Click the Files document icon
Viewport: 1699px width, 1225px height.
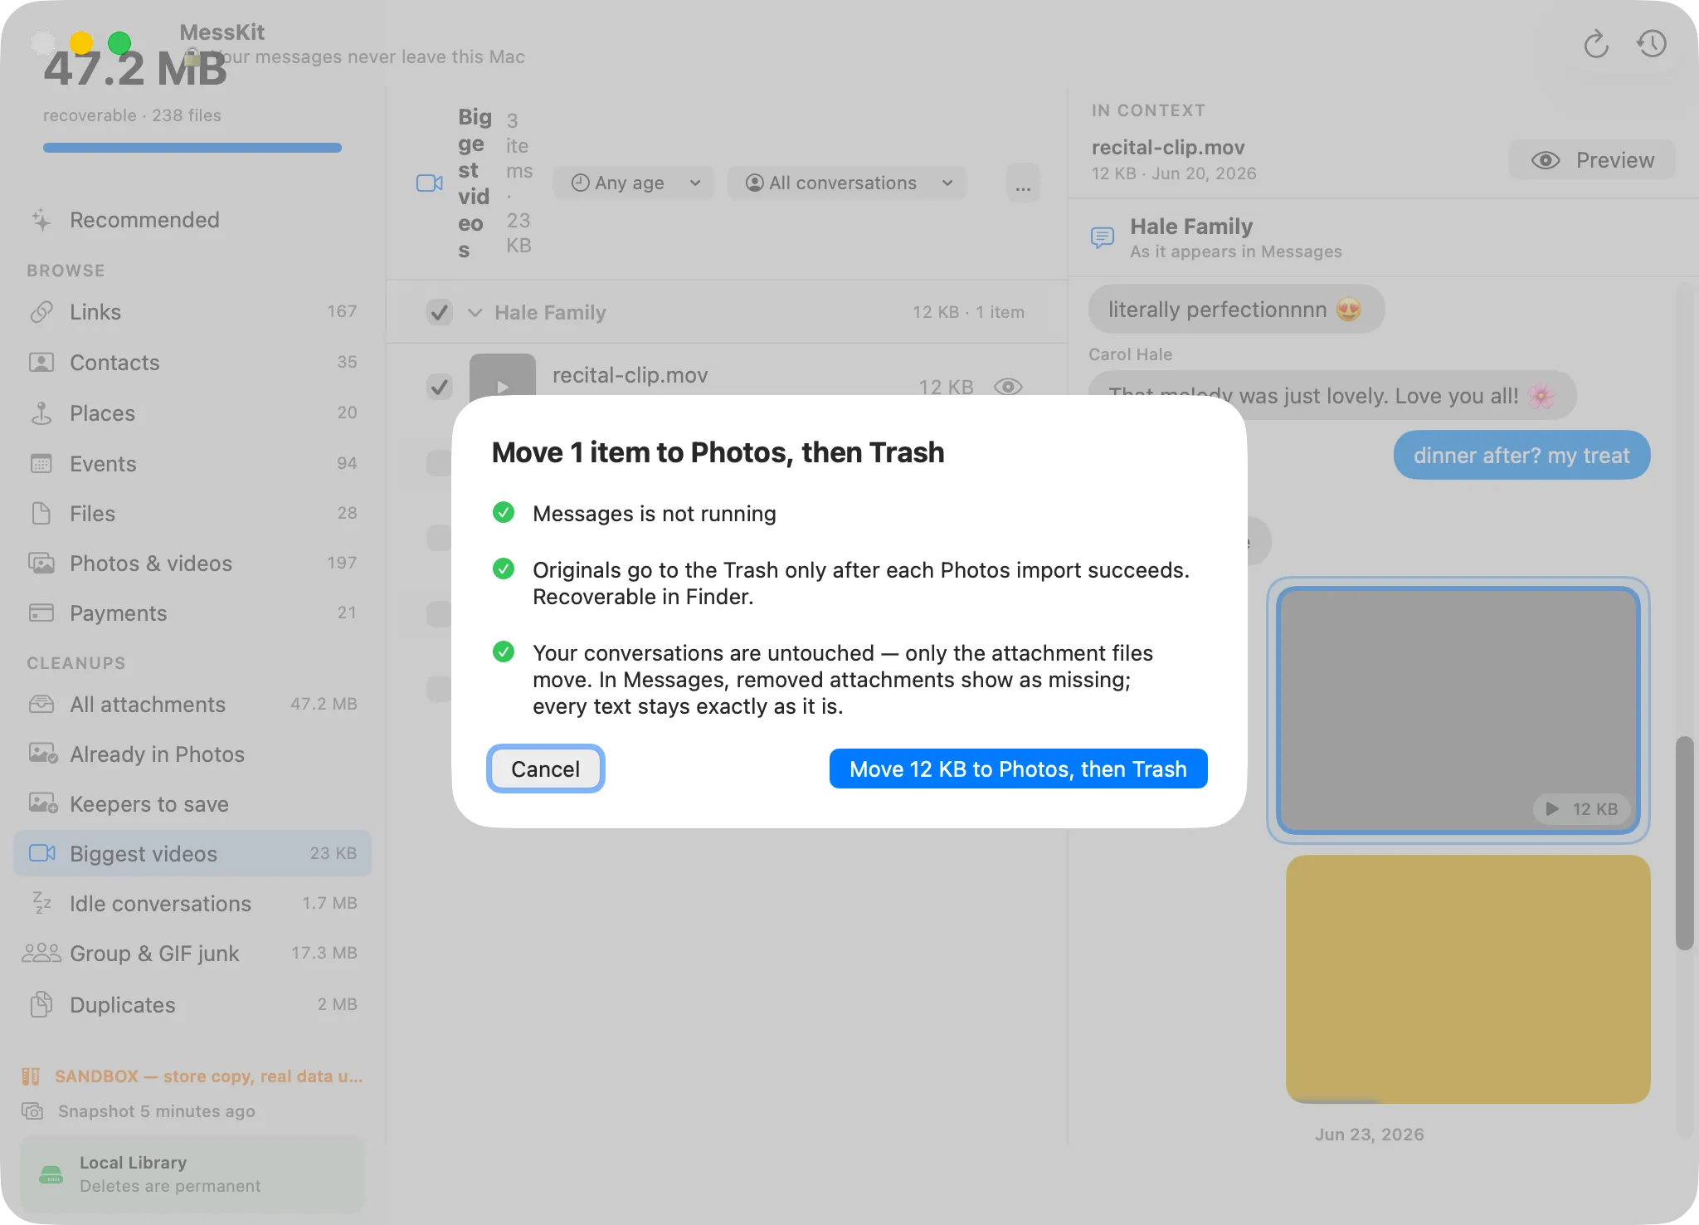click(x=41, y=514)
